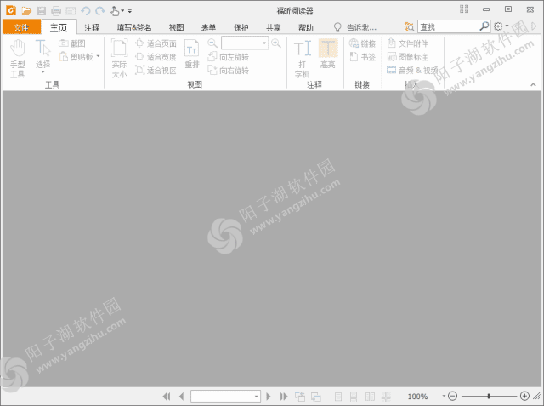Click the 书签 bookmark tool

(362, 57)
